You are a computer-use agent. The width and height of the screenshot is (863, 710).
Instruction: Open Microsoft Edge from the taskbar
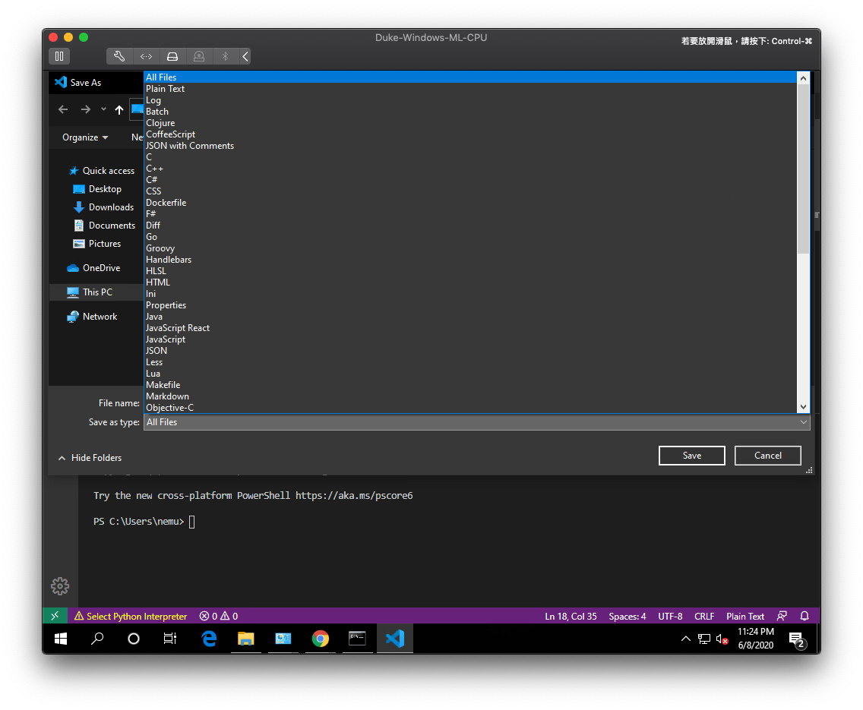tap(209, 639)
